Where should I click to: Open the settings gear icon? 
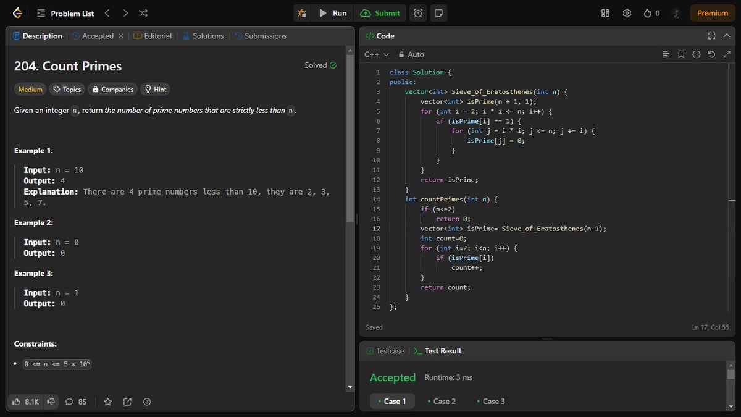click(627, 13)
